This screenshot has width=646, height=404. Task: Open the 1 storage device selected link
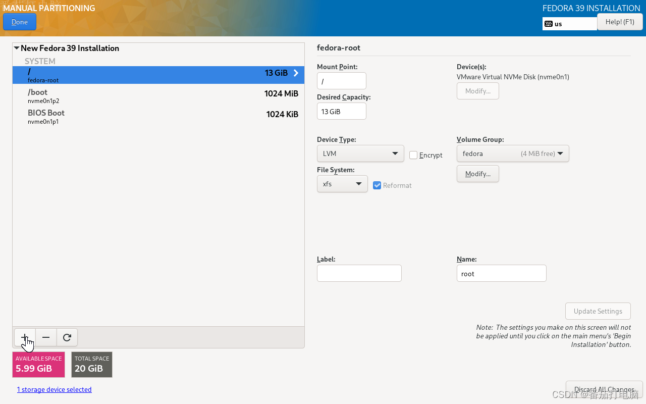pyautogui.click(x=55, y=389)
